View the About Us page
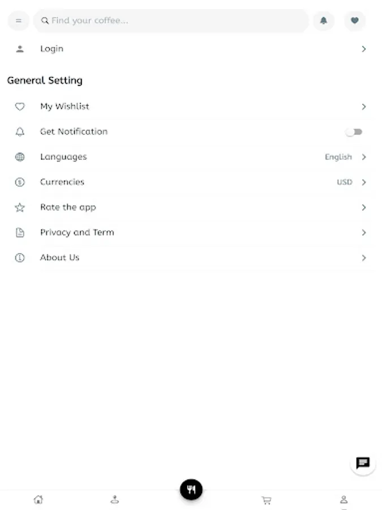Image resolution: width=382 pixels, height=510 pixels. pos(59,258)
